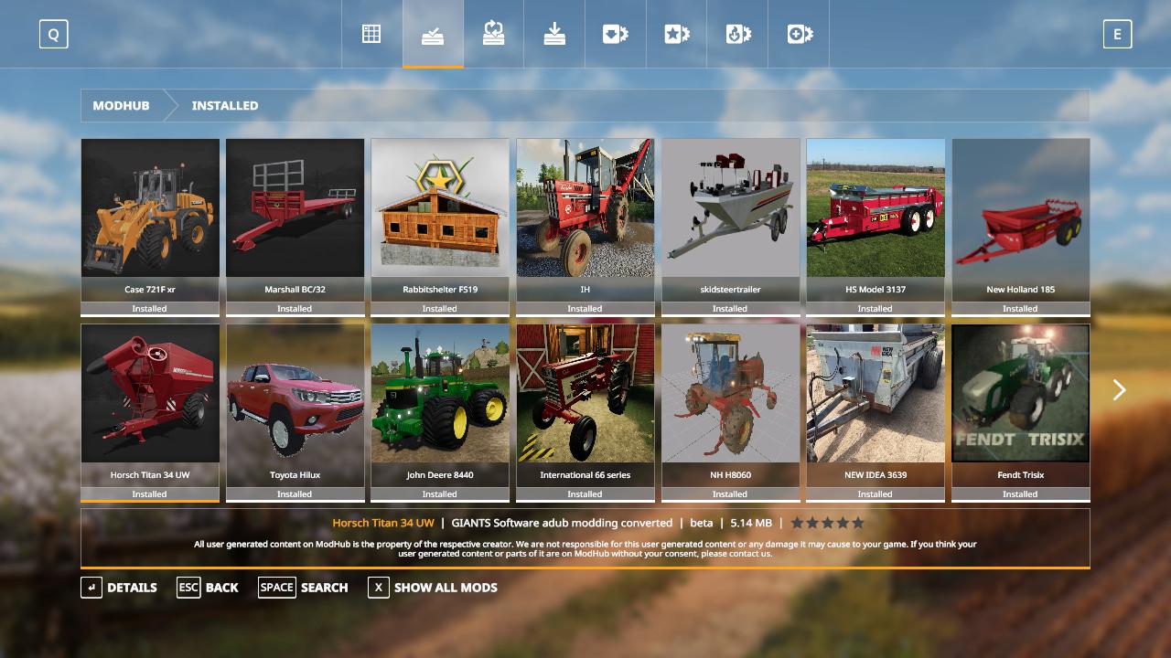
Task: Select the John Deere 8440 mod
Action: (440, 394)
